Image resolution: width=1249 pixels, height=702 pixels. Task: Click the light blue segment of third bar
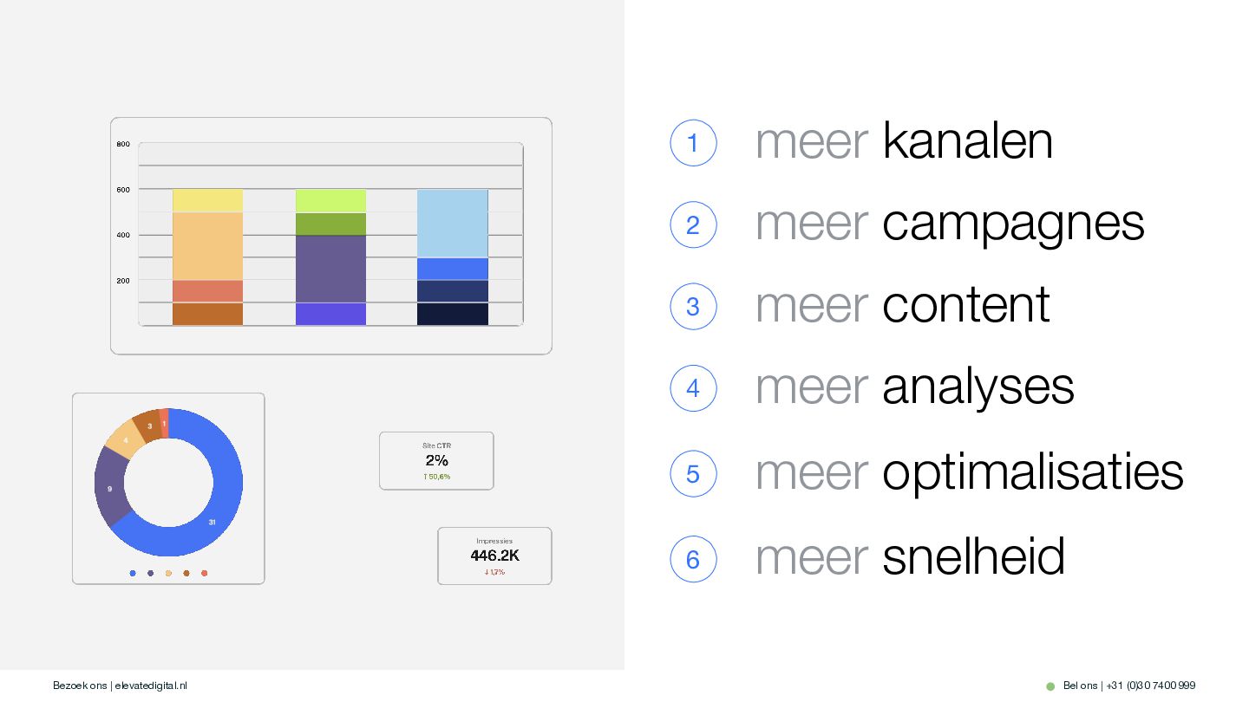click(452, 224)
